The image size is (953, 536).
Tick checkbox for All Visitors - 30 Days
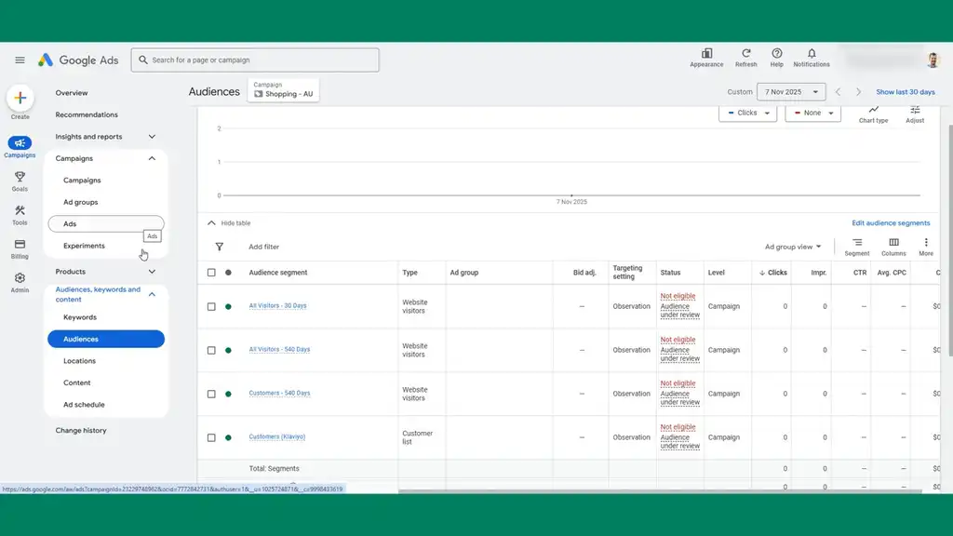(211, 306)
